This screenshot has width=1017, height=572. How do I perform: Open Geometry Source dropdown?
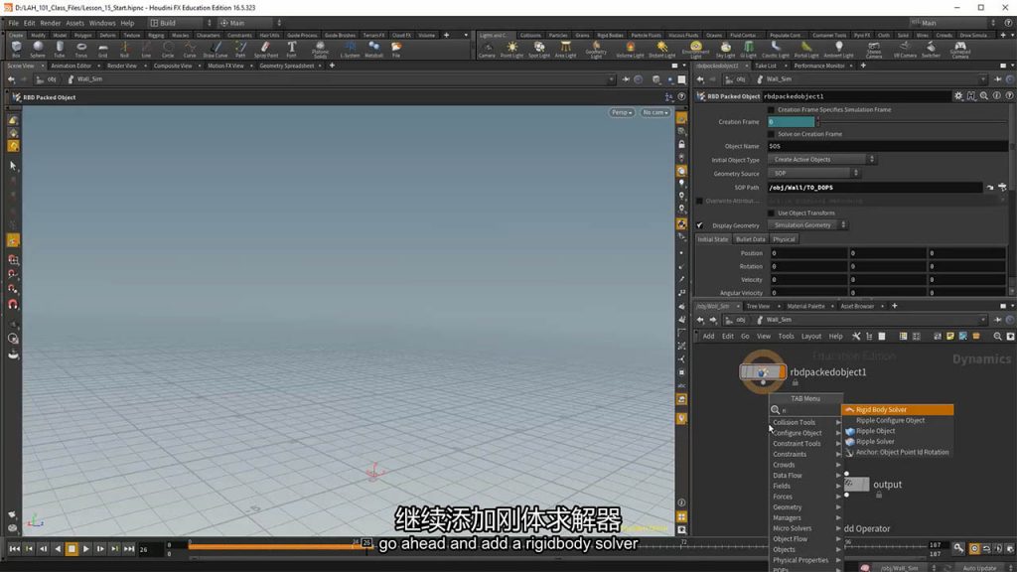coord(813,173)
